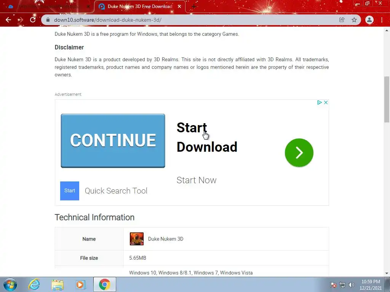Open the Action Center flag tray icon
This screenshot has width=390, height=292.
[x=333, y=285]
